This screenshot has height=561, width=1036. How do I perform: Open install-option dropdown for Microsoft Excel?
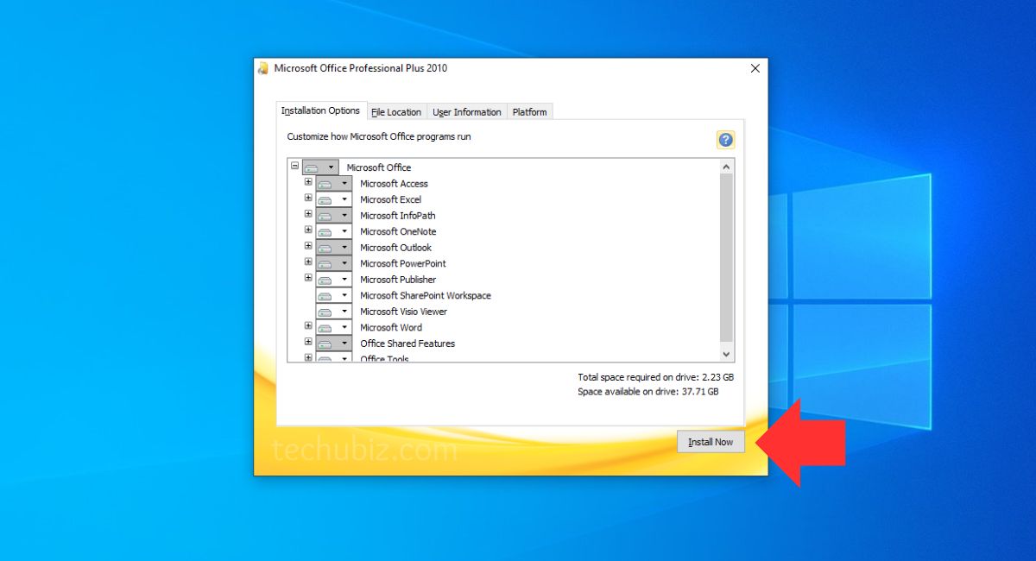[334, 199]
